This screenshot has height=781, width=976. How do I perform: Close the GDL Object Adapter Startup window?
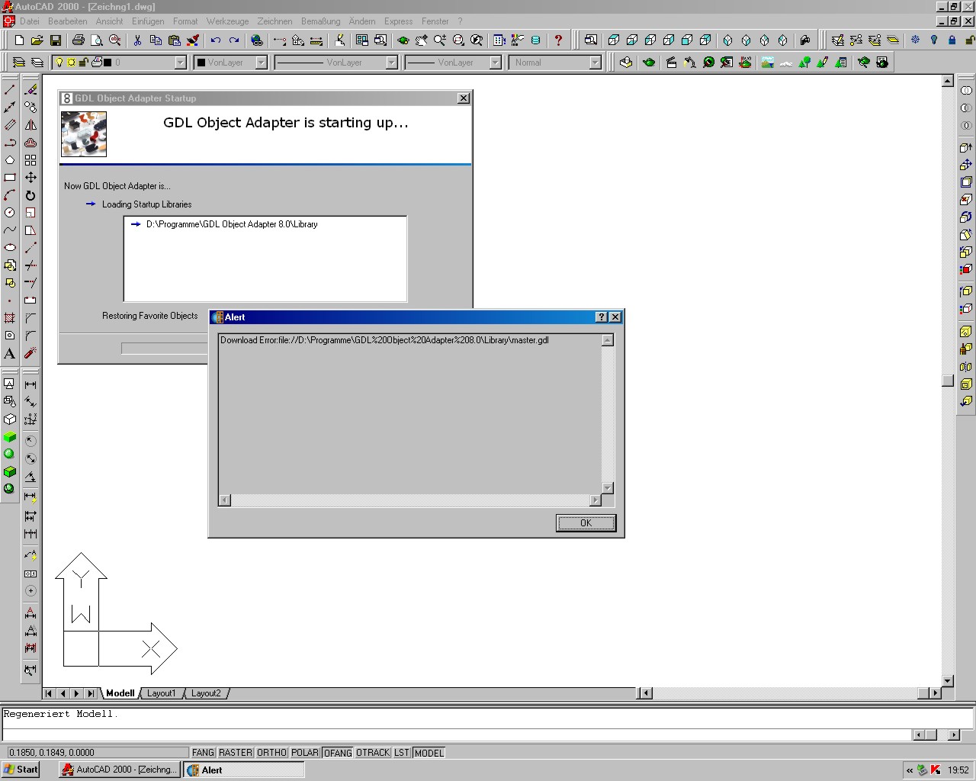click(463, 98)
